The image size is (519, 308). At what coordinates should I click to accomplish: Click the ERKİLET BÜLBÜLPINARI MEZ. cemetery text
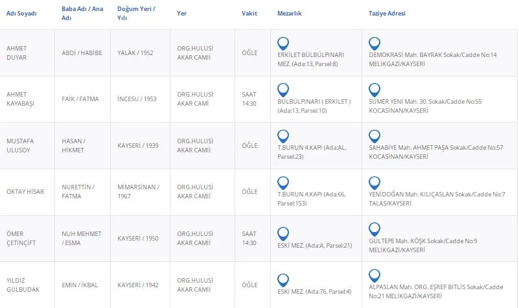[x=310, y=55]
